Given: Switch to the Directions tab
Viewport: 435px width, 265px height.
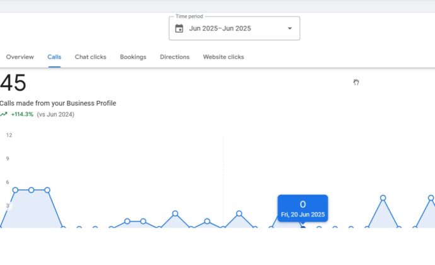Looking at the screenshot, I should [175, 57].
